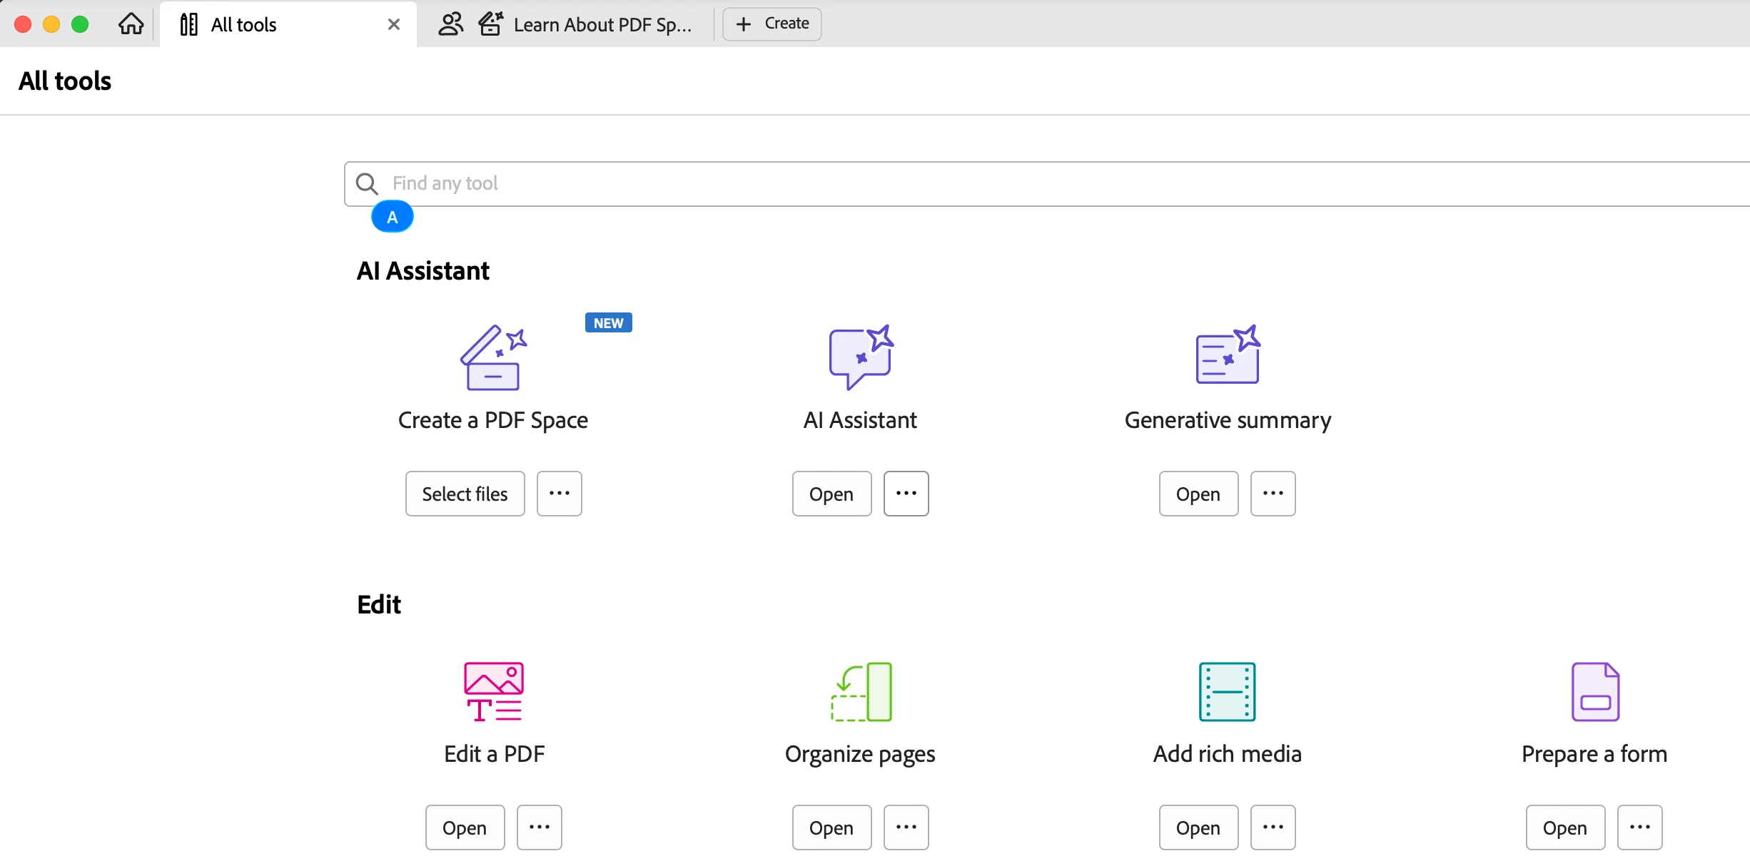Click the Add rich media icon
Image resolution: width=1750 pixels, height=866 pixels.
[1228, 692]
